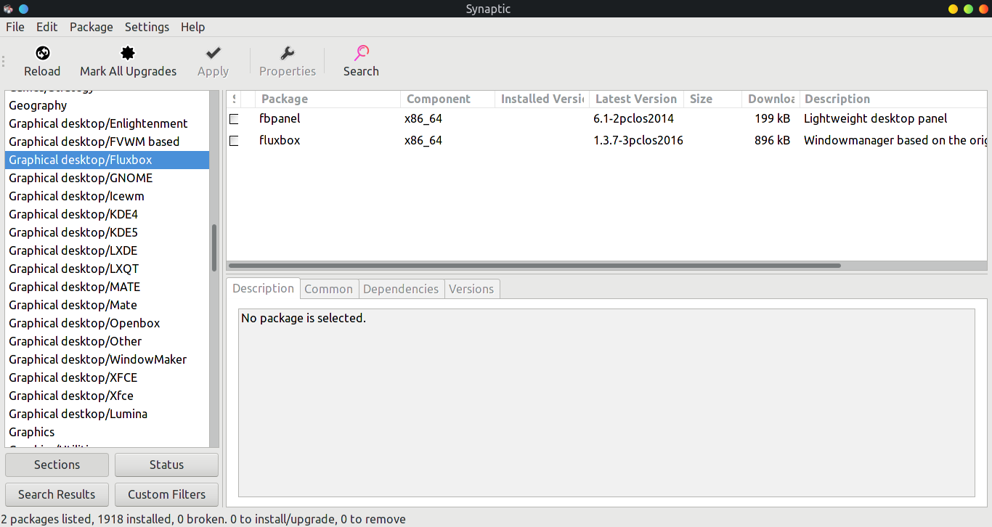Viewport: 992px width, 527px height.
Task: Select Graphical destkop/Lumina section
Action: click(x=107, y=414)
